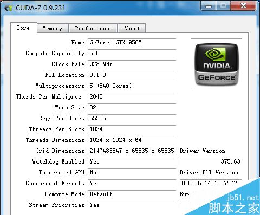Viewport: 260px width, 215px height.
Task: Click the Clock Rate label
Action: (x=68, y=64)
